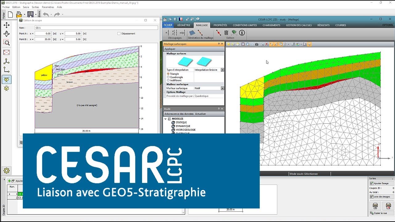Open the GEO5 Paramètres menu
Viewport: 395px width, 222px height.
(x=48, y=7)
